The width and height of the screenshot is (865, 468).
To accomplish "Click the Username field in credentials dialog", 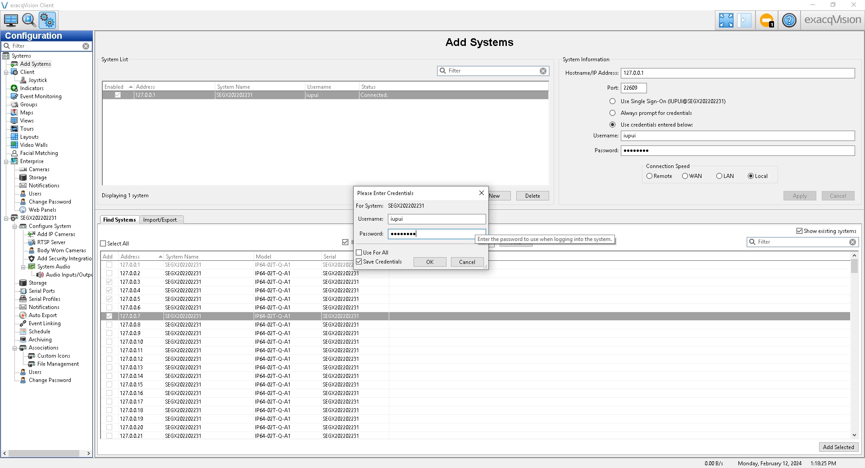I will coord(437,219).
